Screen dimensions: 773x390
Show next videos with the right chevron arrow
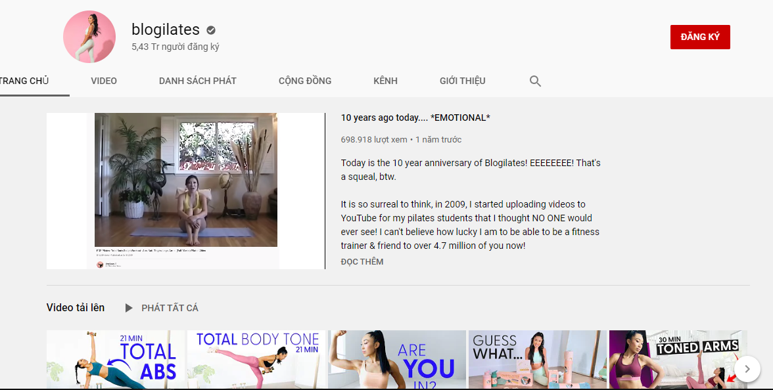coord(747,369)
